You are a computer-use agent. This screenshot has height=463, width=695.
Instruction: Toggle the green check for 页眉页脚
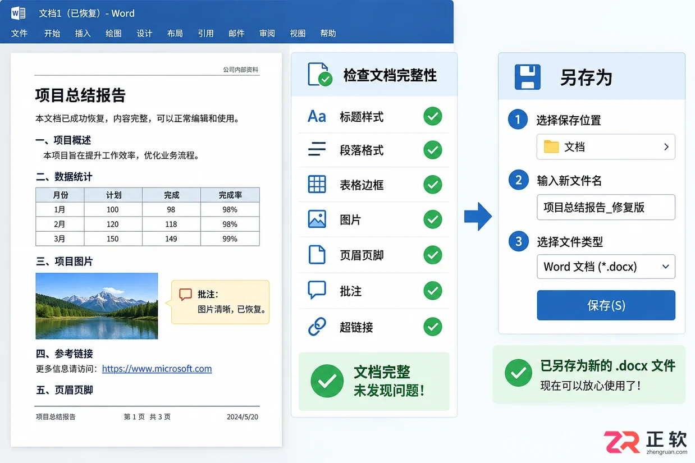[x=432, y=255]
